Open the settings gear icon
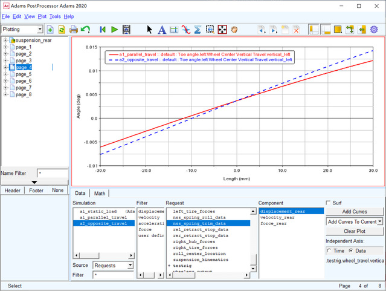The image size is (386, 291). [x=374, y=29]
